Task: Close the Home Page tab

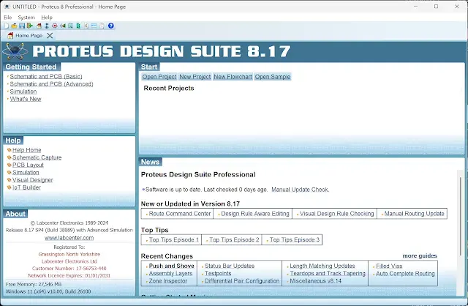Action: (50, 36)
